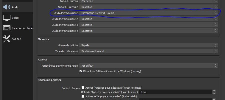The width and height of the screenshot is (225, 100).
Task: Click the arrow icon of Type de crête-mètre
Action: 215,51
